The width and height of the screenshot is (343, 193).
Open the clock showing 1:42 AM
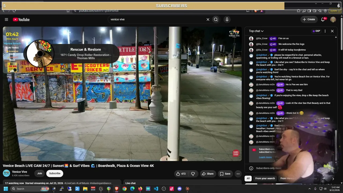(335, 189)
